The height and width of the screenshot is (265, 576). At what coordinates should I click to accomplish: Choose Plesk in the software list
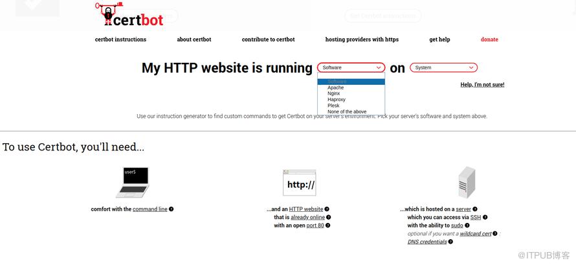coord(351,106)
